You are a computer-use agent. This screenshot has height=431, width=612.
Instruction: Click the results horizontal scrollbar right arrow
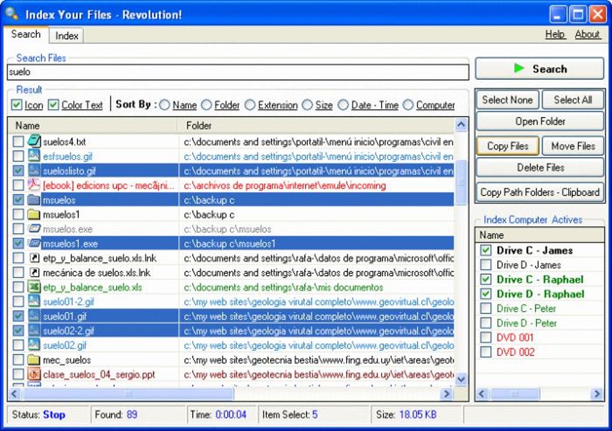point(446,394)
